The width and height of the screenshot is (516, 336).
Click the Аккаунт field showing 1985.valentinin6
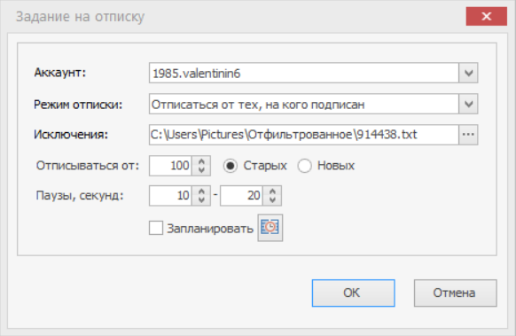click(x=304, y=73)
